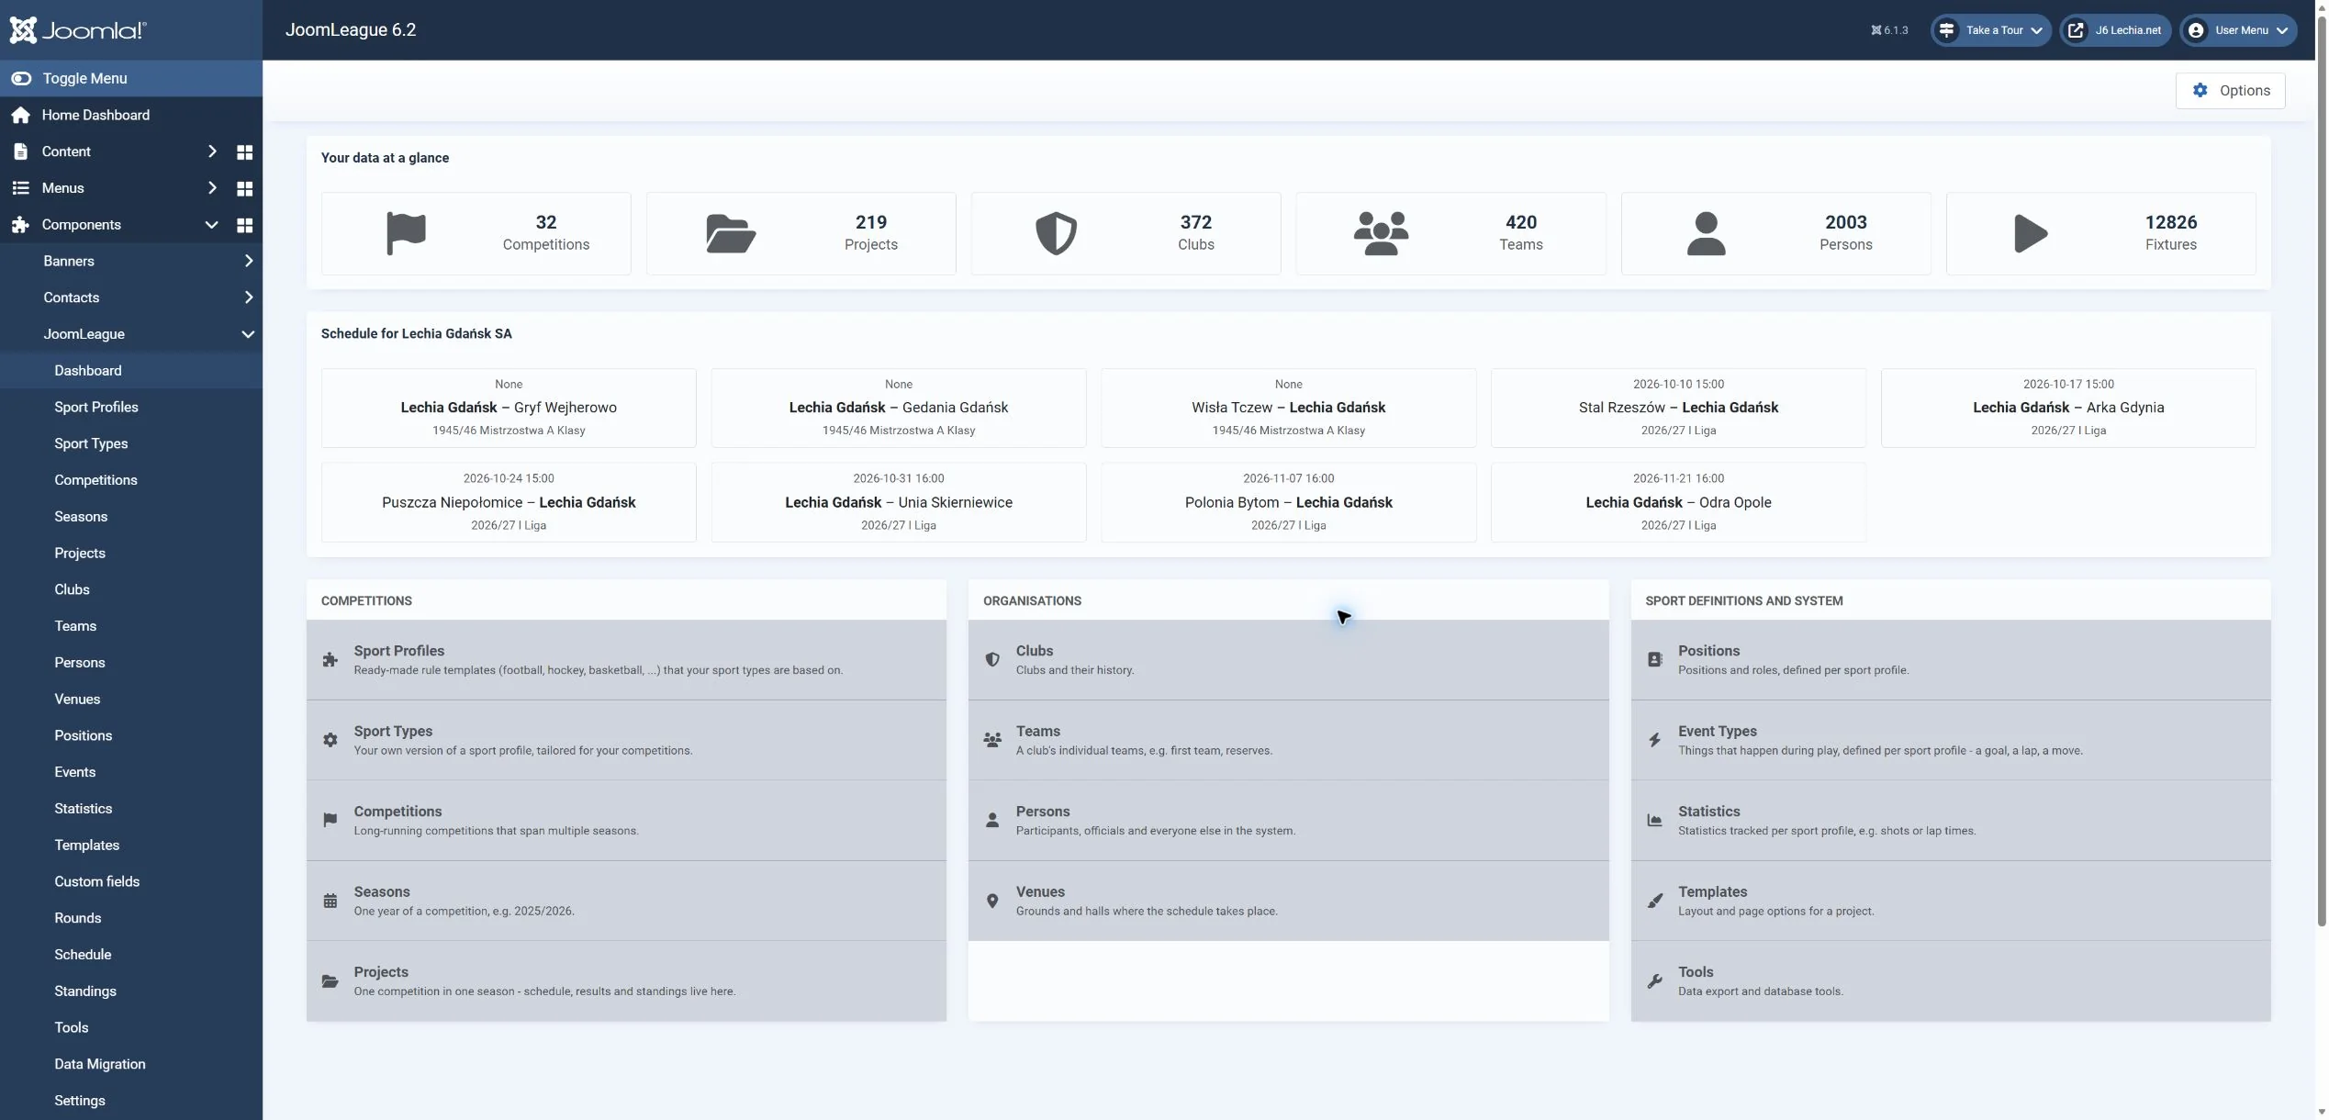The width and height of the screenshot is (2329, 1120).
Task: Open the Components dashboard grid icon
Action: [x=244, y=225]
